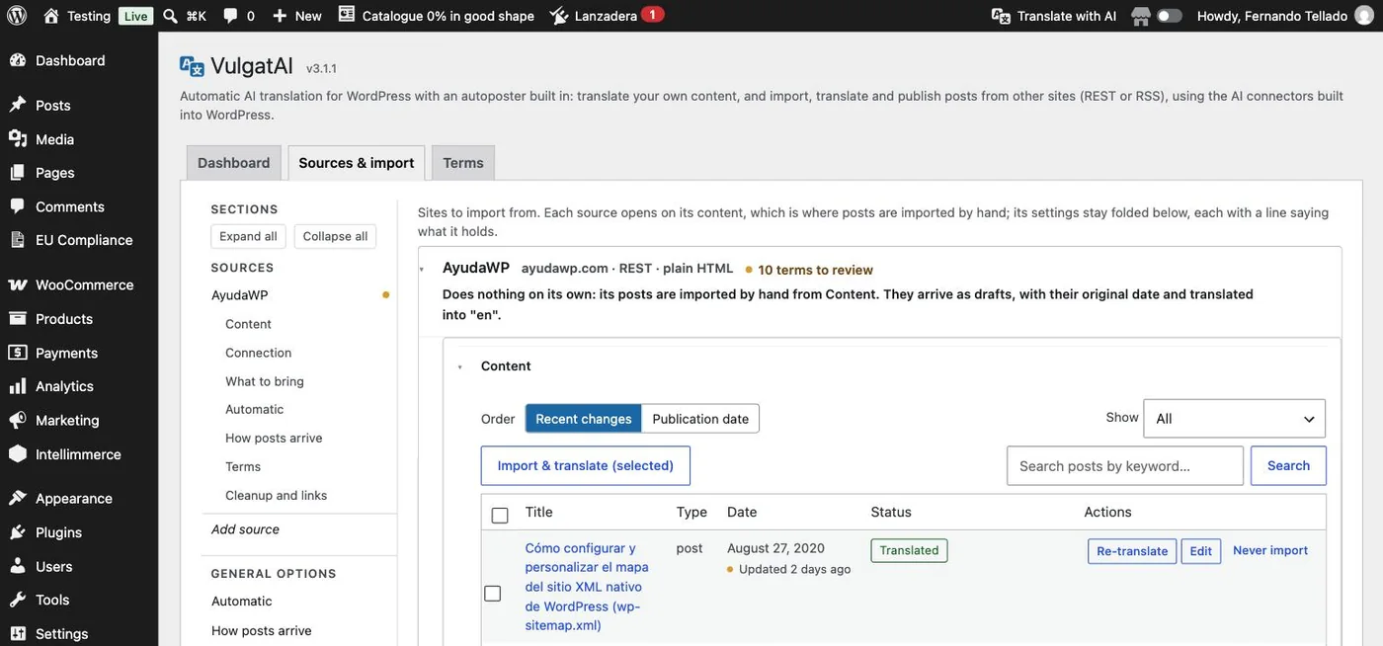Focus the Search posts by keyword field
The height and width of the screenshot is (646, 1383).
(1125, 466)
